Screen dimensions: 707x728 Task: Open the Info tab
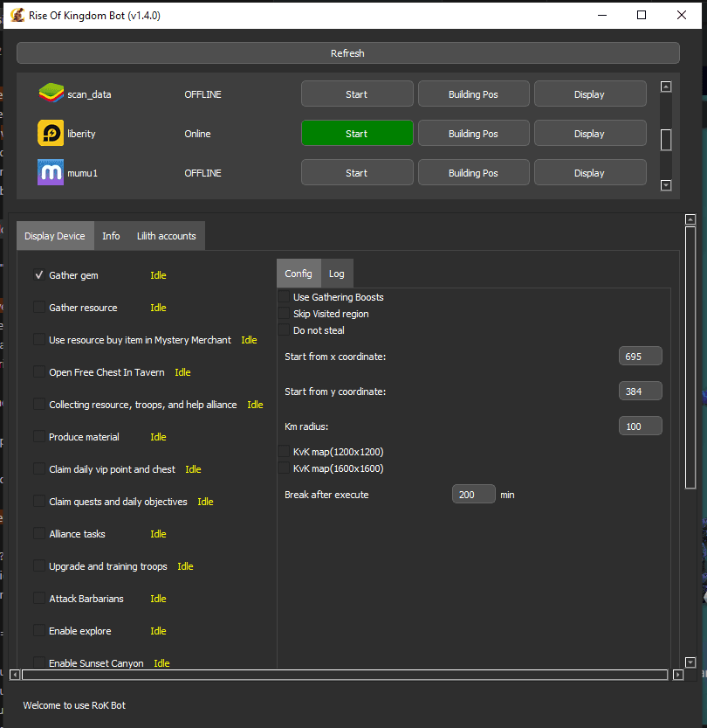coord(111,236)
